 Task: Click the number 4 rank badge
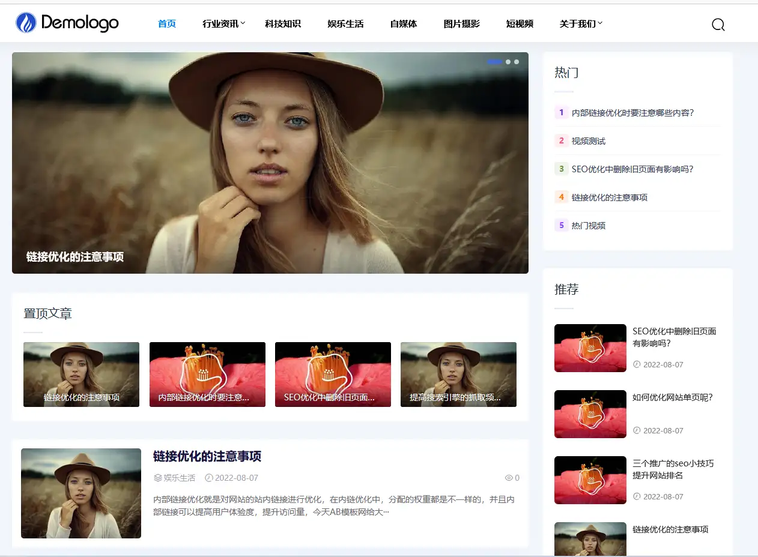(x=561, y=197)
